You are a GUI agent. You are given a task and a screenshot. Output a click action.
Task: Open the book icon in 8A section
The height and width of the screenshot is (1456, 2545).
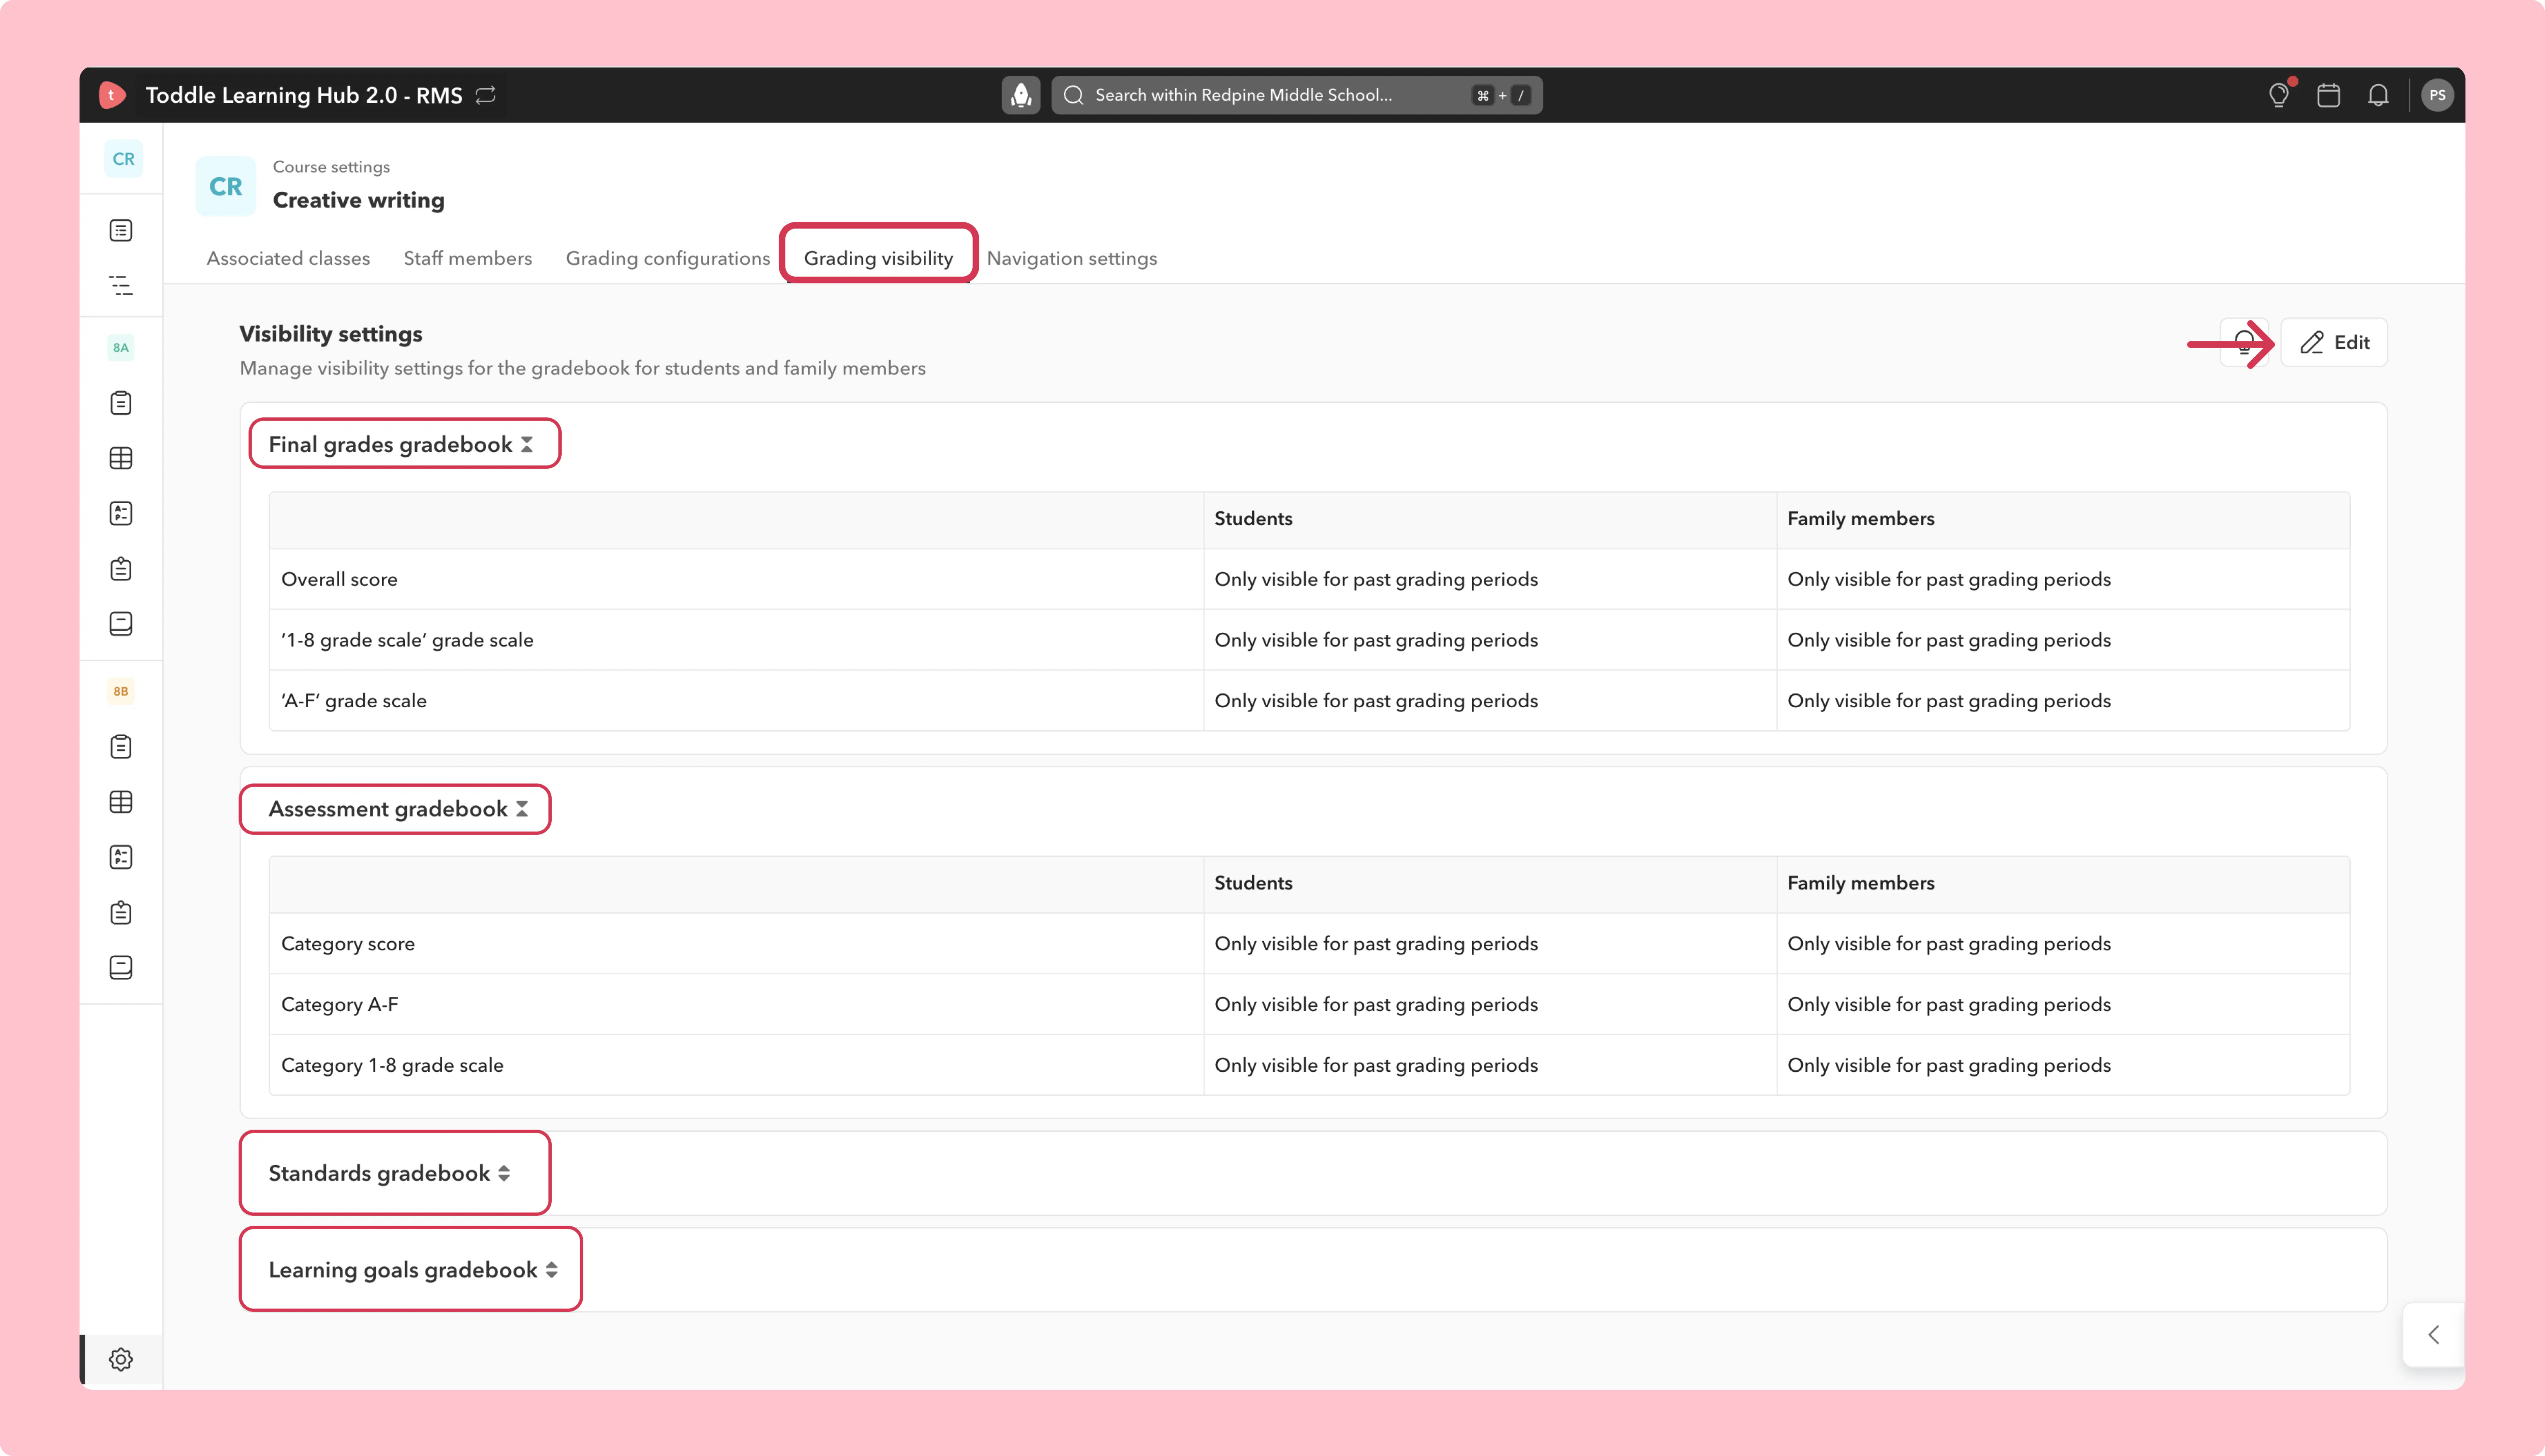click(121, 624)
